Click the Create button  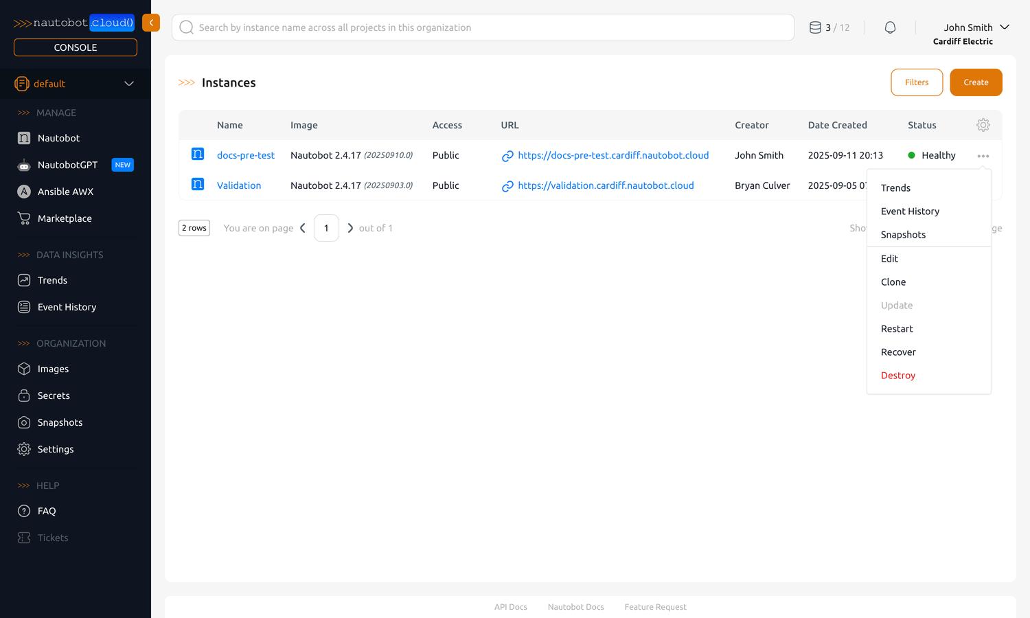coord(976,82)
